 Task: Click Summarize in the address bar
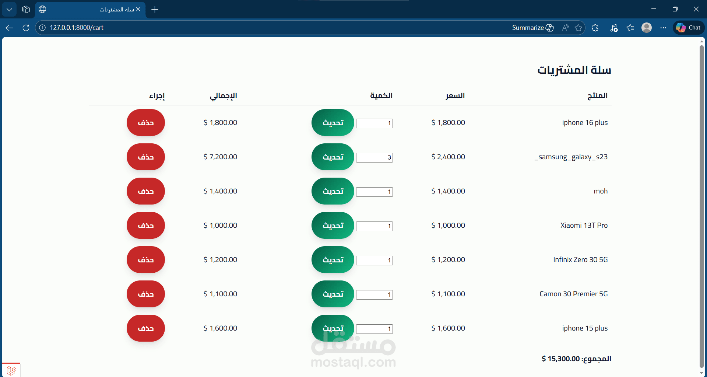pyautogui.click(x=533, y=28)
